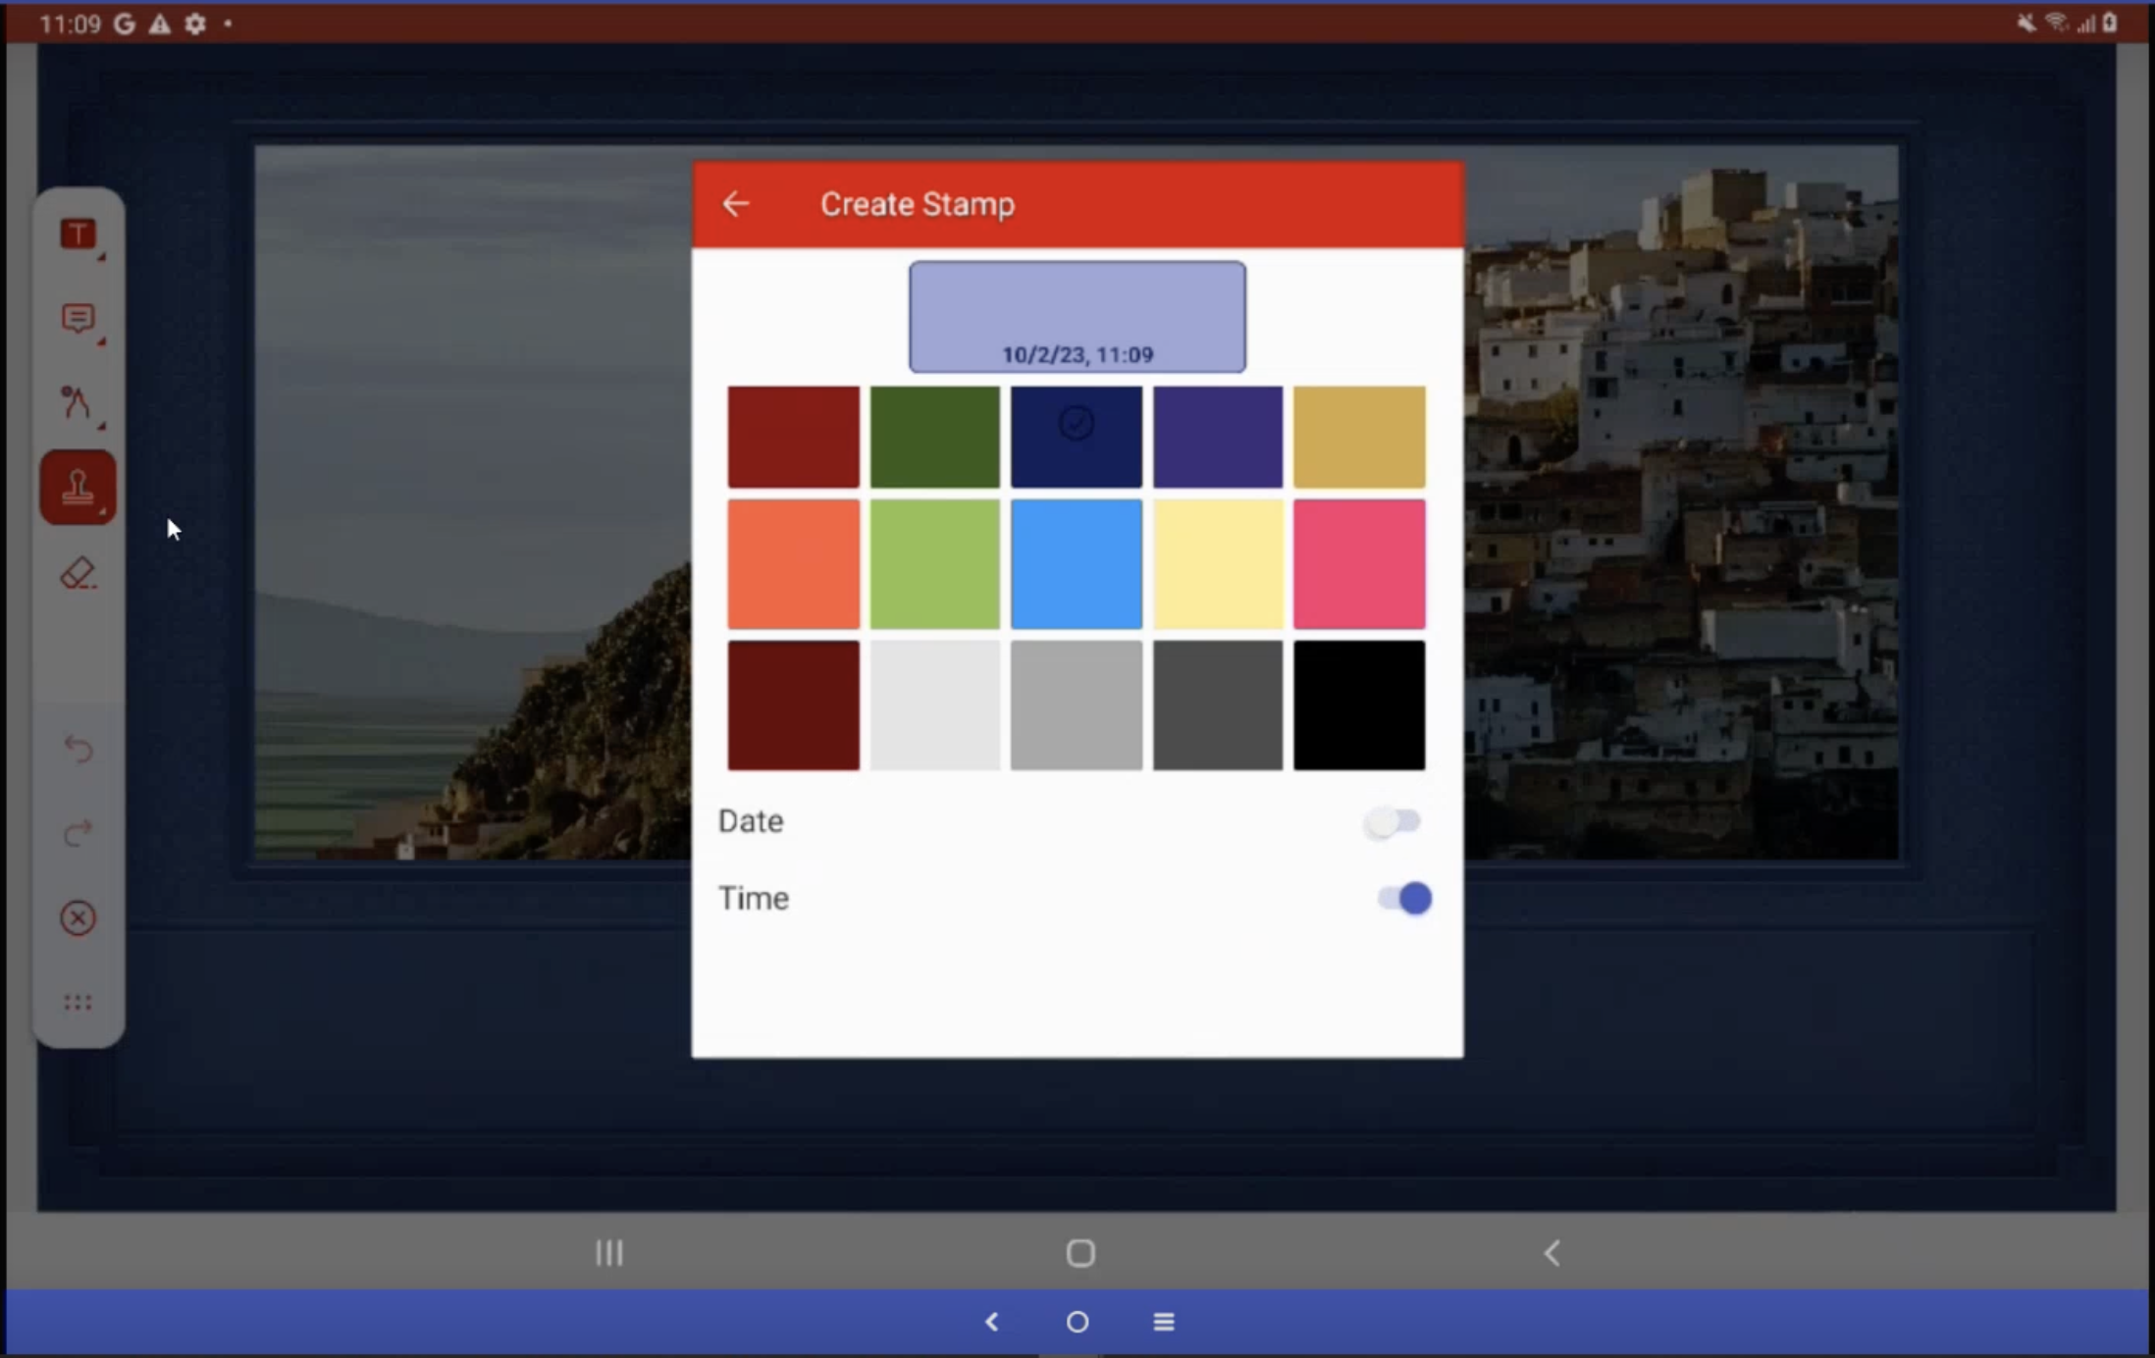The image size is (2155, 1358).
Task: Disable the Time toggle
Action: (x=1404, y=898)
